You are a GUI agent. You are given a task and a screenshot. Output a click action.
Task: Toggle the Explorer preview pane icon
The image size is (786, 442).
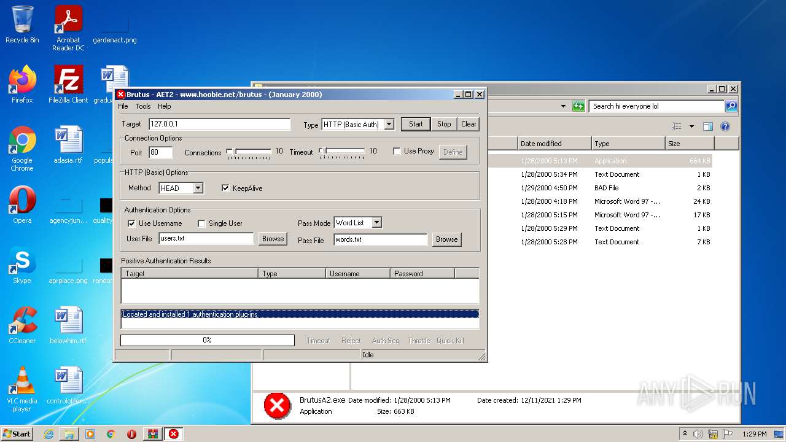click(708, 126)
